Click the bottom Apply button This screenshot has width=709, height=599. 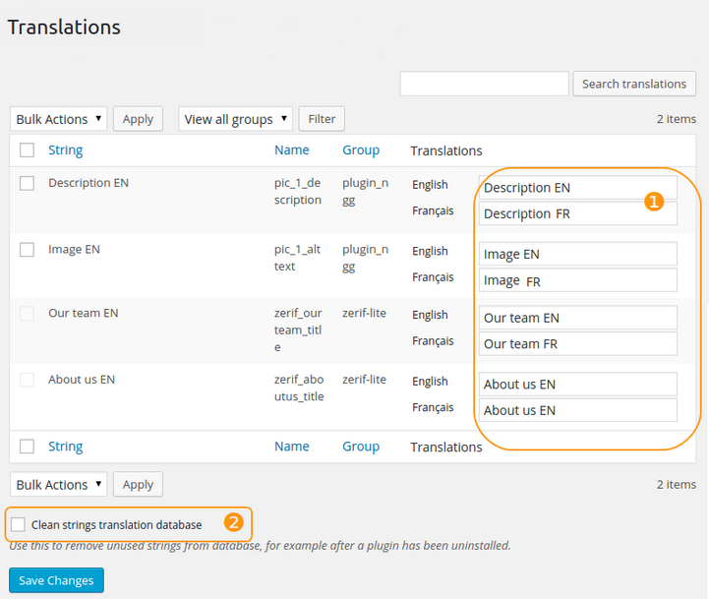[x=138, y=484]
